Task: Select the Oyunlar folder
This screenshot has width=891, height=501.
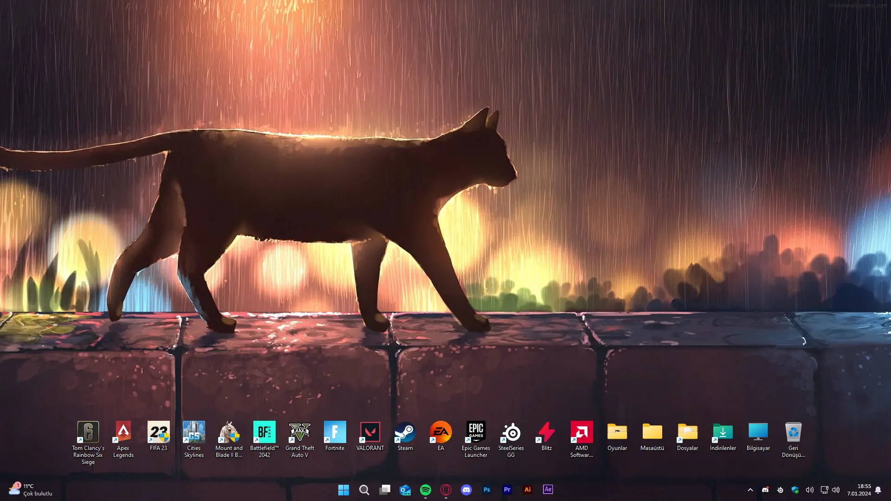Action: pyautogui.click(x=617, y=436)
